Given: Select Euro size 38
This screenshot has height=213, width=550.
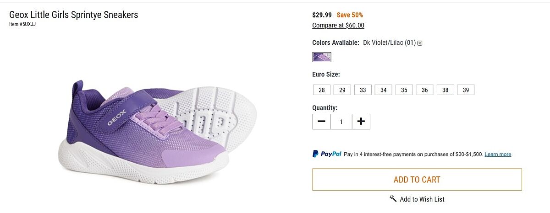Looking at the screenshot, I should pyautogui.click(x=445, y=90).
